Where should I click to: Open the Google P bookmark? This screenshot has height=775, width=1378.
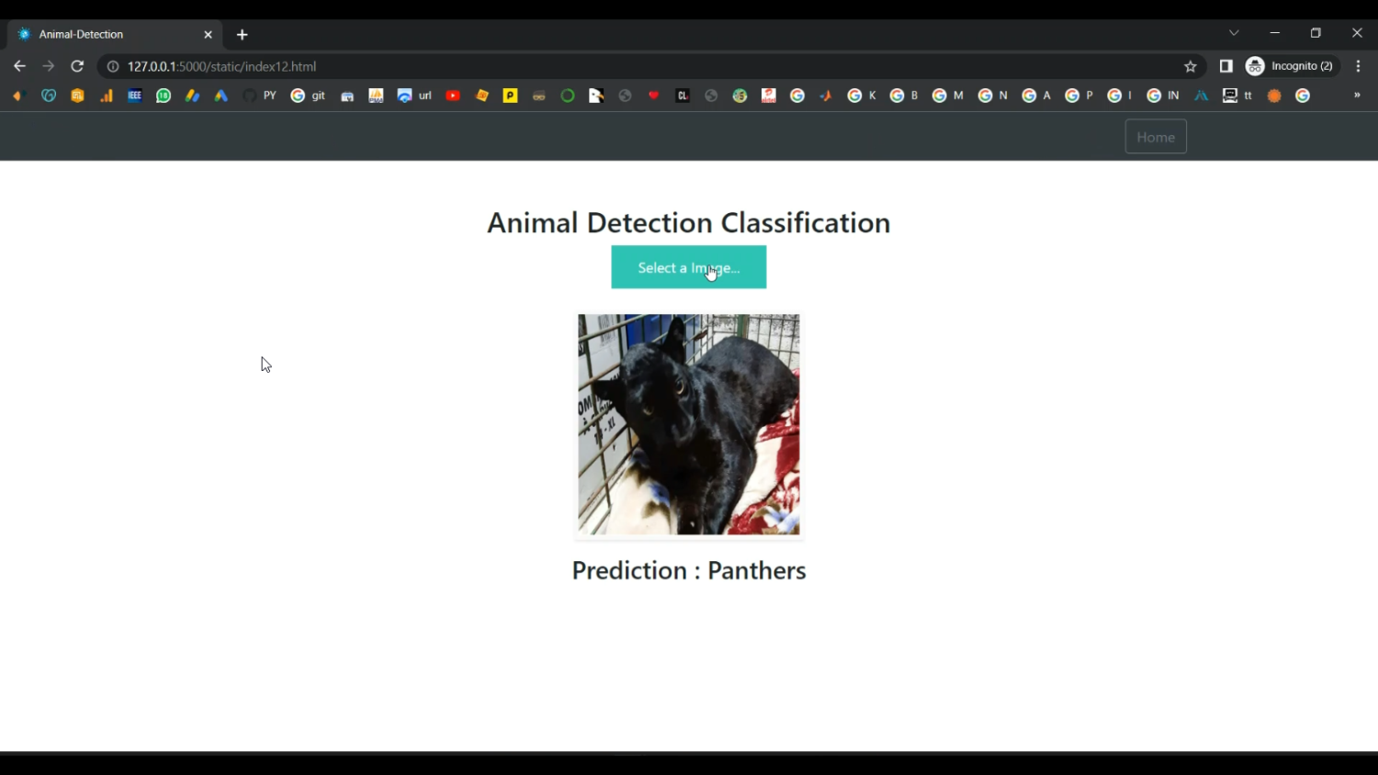tap(1079, 95)
